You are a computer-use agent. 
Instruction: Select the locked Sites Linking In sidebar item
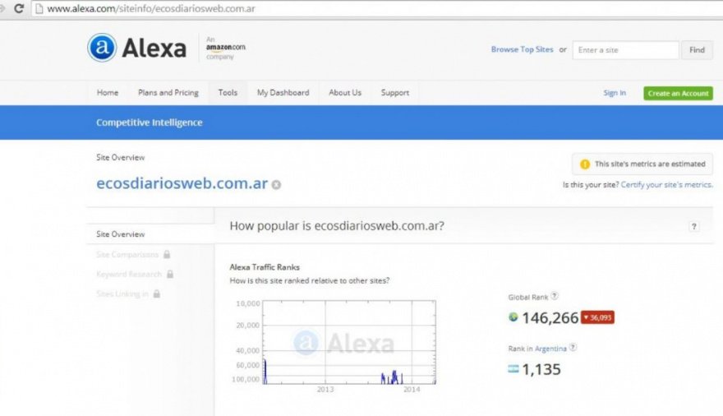(122, 294)
